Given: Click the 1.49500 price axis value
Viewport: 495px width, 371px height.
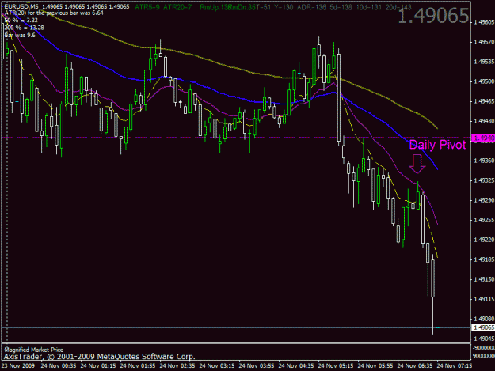Looking at the screenshot, I should pyautogui.click(x=484, y=81).
